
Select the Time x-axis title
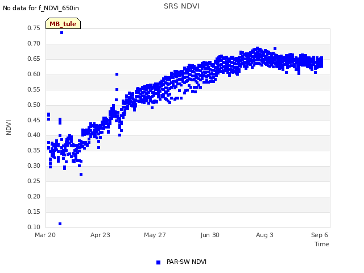tap(321, 244)
